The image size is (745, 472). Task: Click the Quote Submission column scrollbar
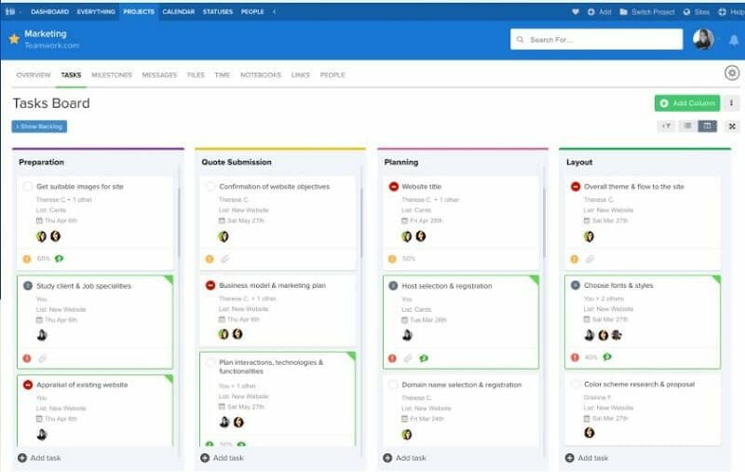point(361,223)
